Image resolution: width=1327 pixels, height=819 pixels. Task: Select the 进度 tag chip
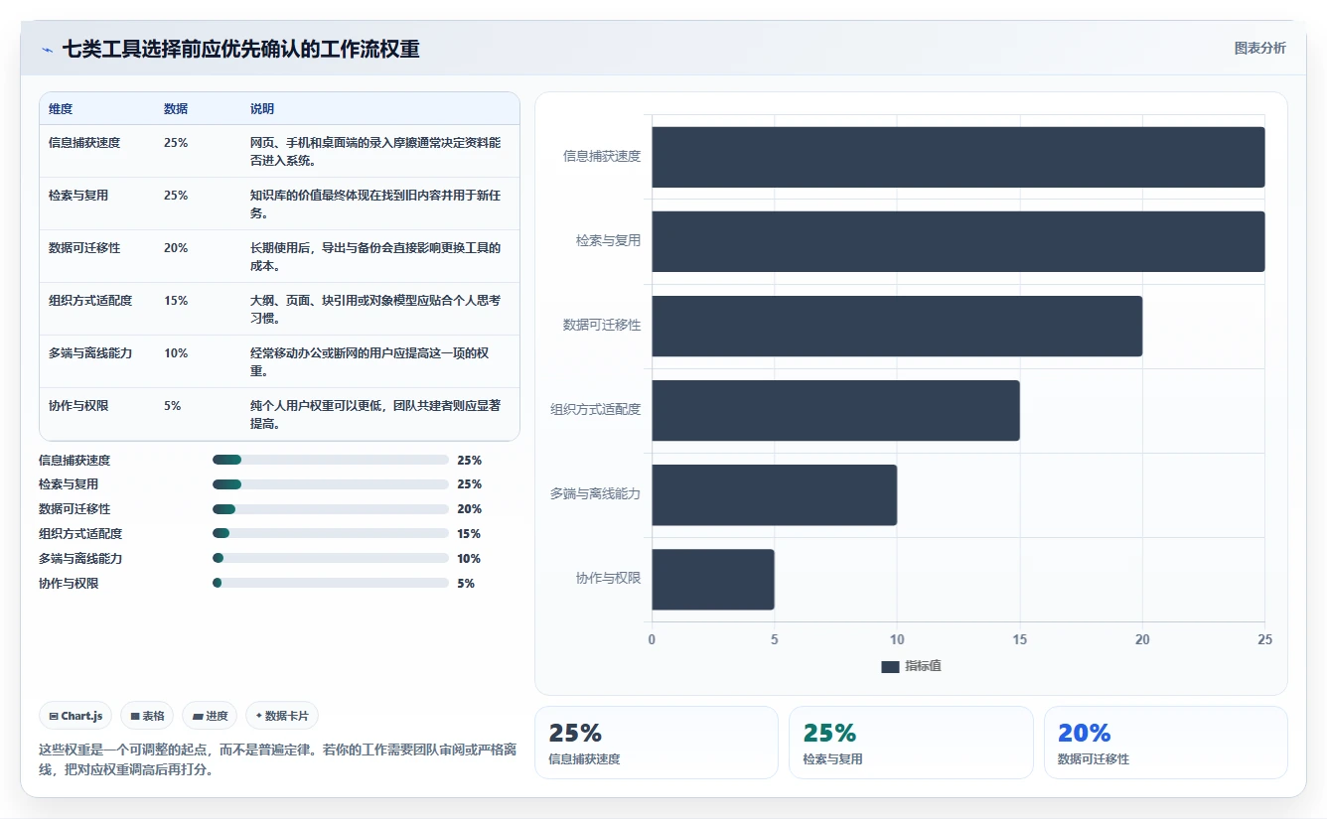point(210,716)
